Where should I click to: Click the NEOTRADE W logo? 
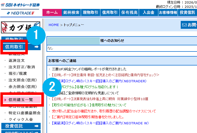coord(21,13)
